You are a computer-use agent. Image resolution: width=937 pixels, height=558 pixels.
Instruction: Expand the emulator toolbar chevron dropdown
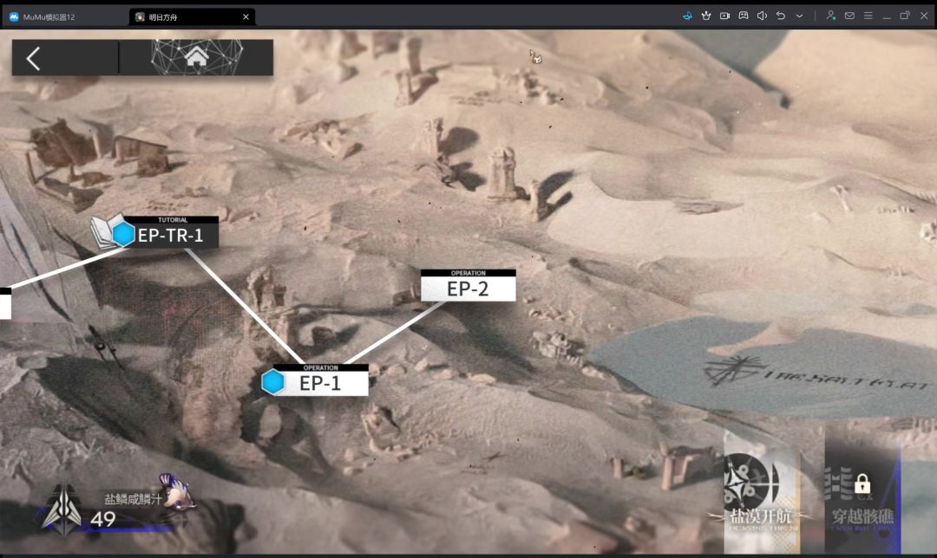(x=799, y=16)
